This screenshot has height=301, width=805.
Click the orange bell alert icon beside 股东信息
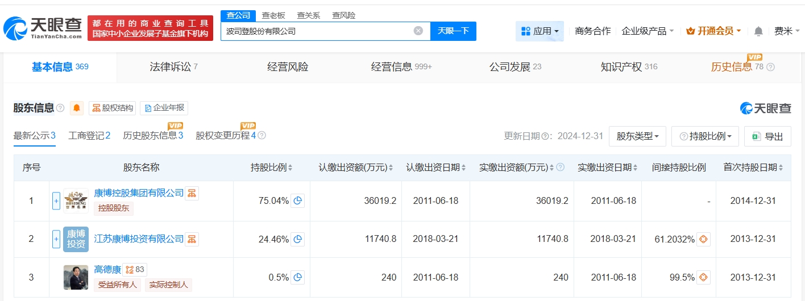pos(77,108)
